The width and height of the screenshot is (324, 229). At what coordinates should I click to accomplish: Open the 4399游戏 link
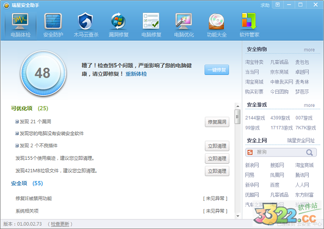280,118
